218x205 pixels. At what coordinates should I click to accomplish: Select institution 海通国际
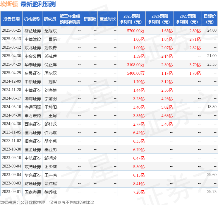click(33, 107)
